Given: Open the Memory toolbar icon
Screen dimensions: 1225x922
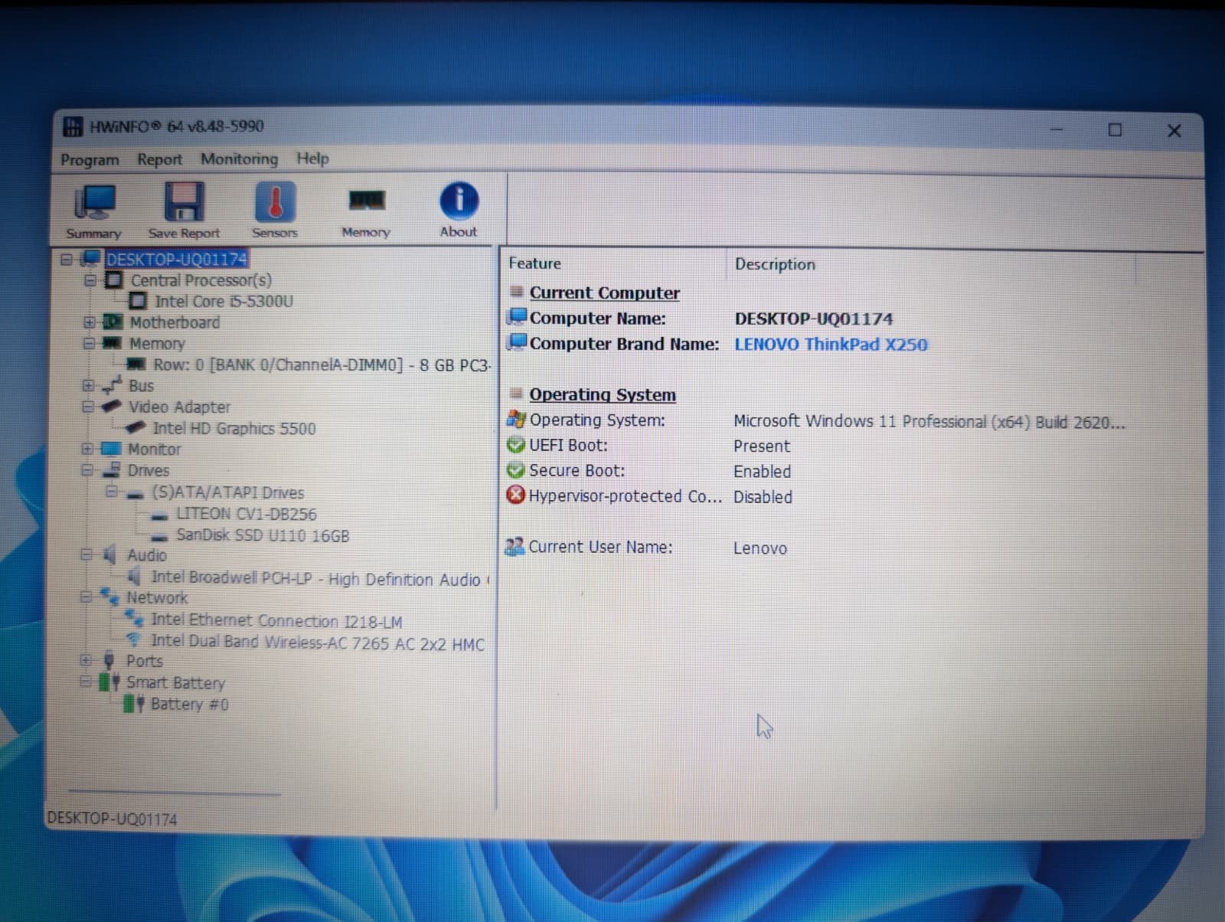Looking at the screenshot, I should (x=367, y=201).
